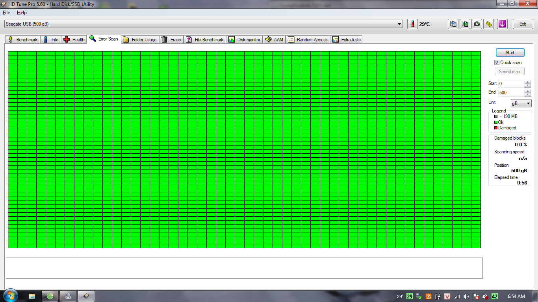This screenshot has height=302, width=538.
Task: Click the HD Tune taskbar button
Action: tap(86, 296)
